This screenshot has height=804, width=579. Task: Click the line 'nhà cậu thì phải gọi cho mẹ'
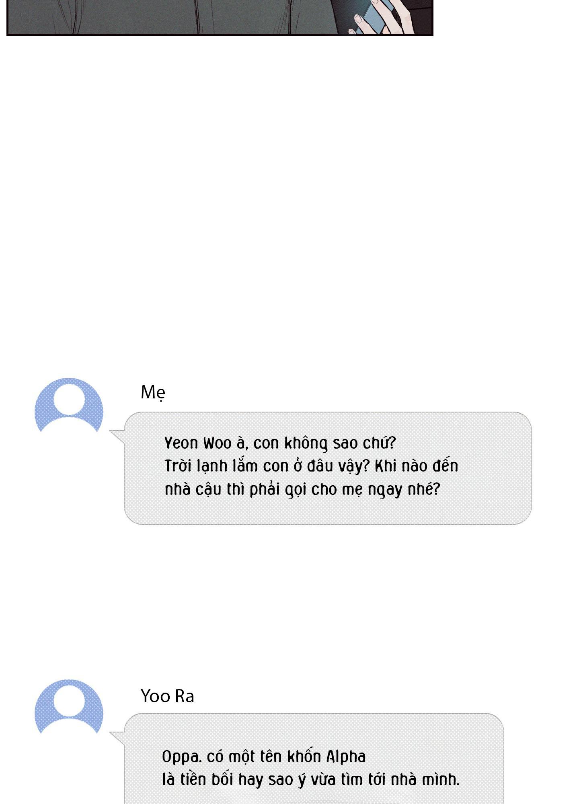264,490
